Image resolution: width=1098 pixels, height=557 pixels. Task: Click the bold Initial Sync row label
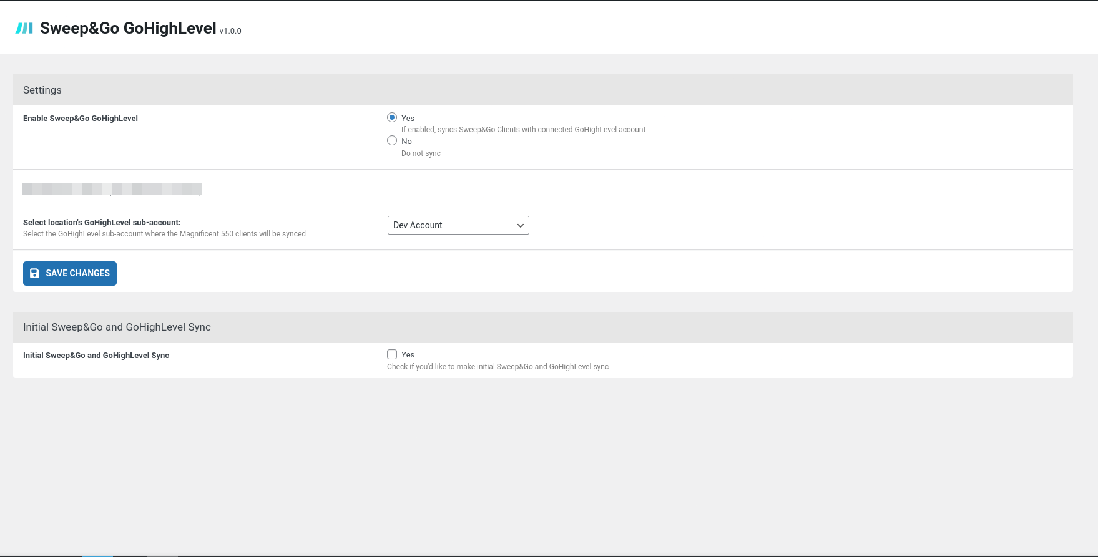[x=96, y=356]
